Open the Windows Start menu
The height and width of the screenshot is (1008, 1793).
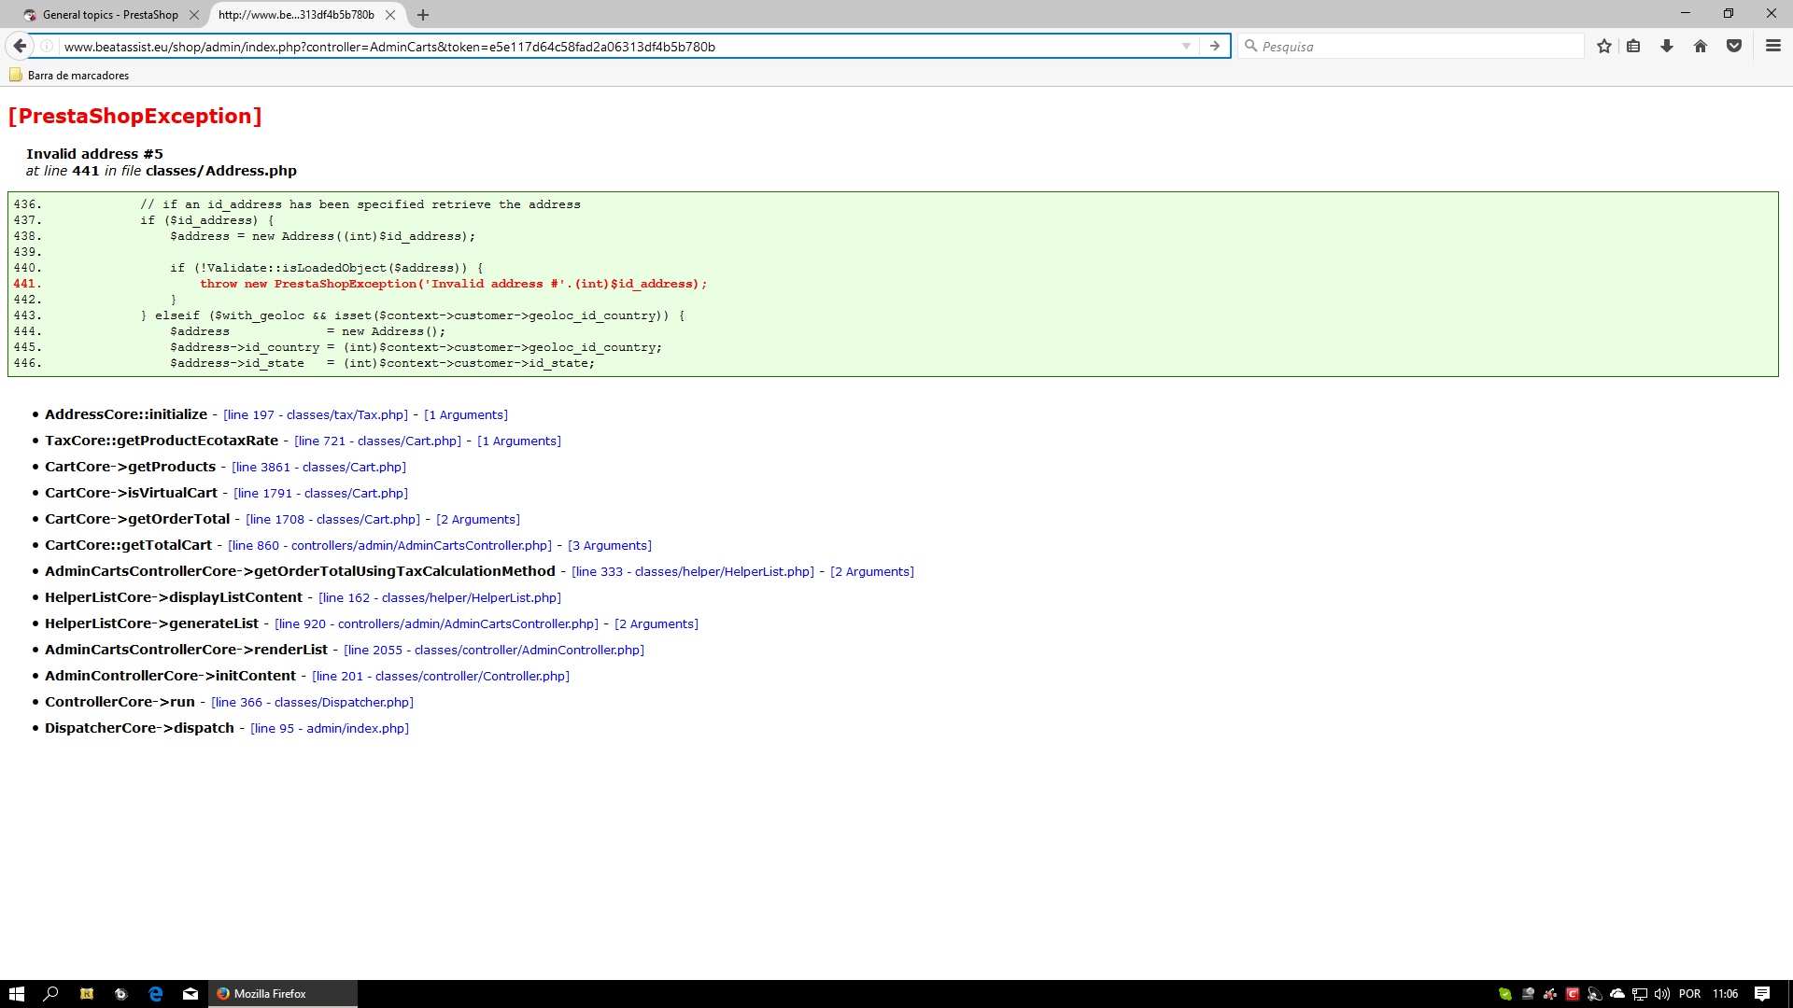click(16, 994)
